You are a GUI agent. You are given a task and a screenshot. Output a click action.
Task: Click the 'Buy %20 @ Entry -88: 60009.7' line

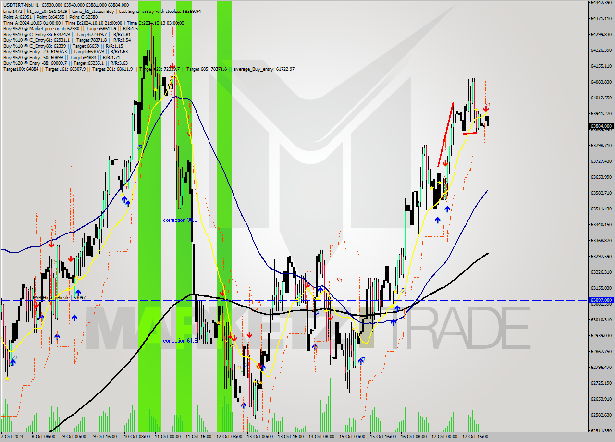coord(65,63)
